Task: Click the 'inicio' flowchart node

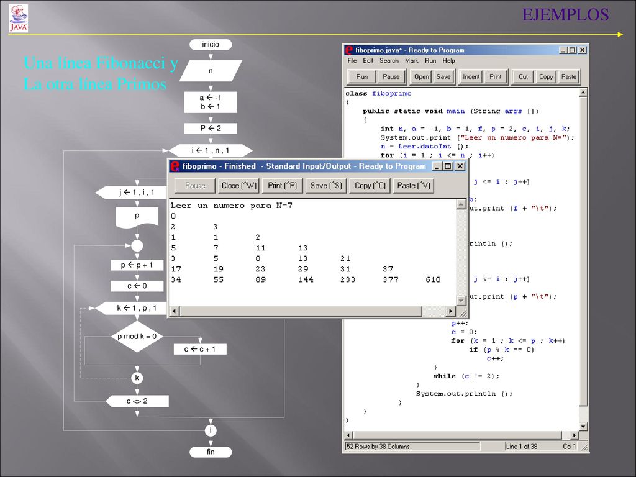Action: click(x=211, y=45)
